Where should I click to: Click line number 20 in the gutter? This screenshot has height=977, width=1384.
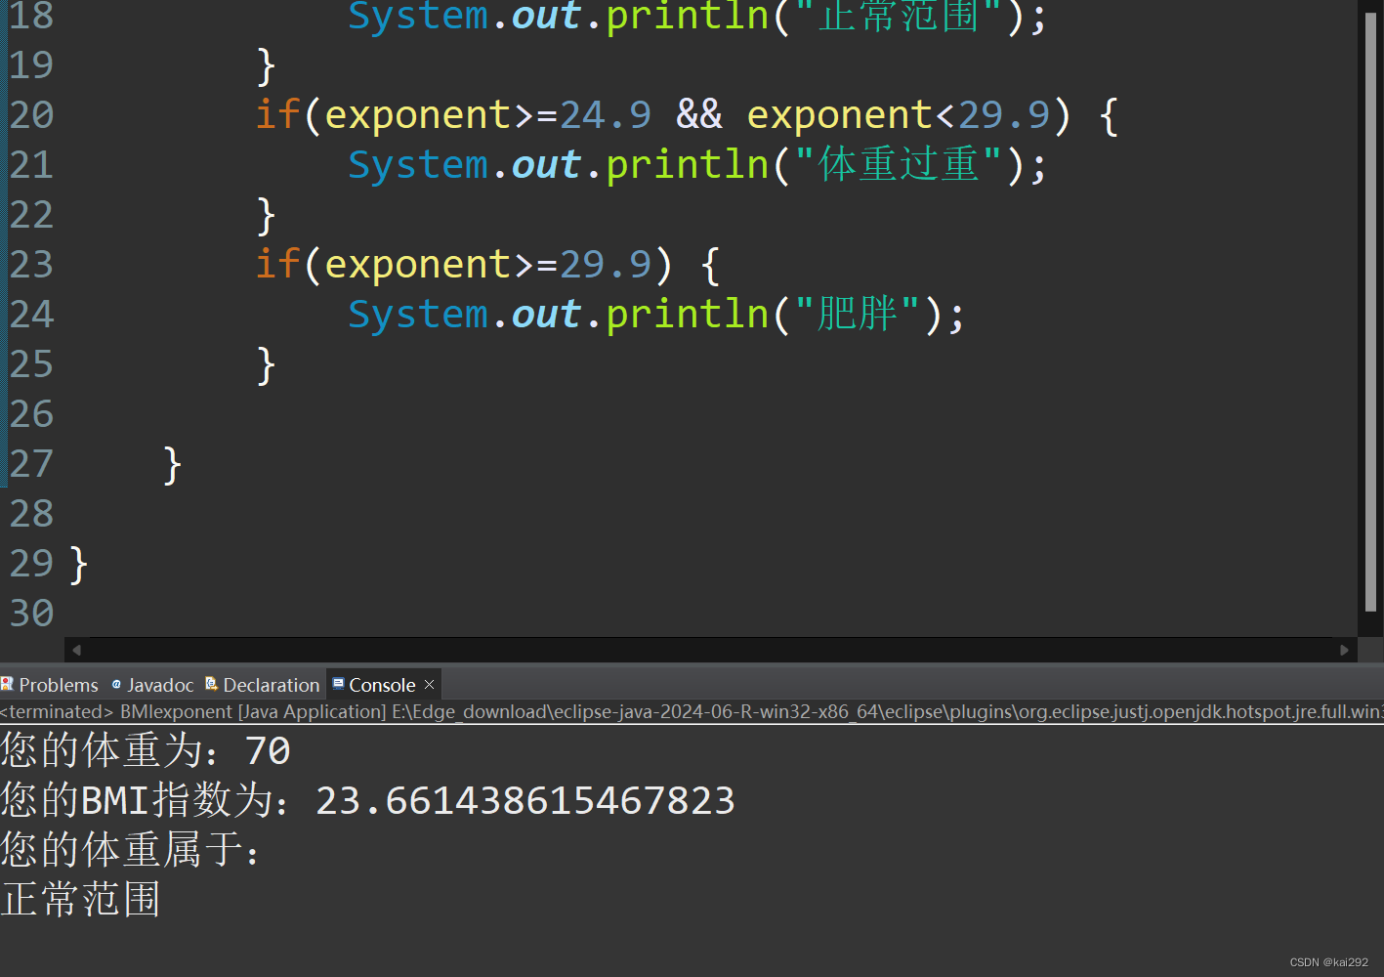tap(31, 115)
